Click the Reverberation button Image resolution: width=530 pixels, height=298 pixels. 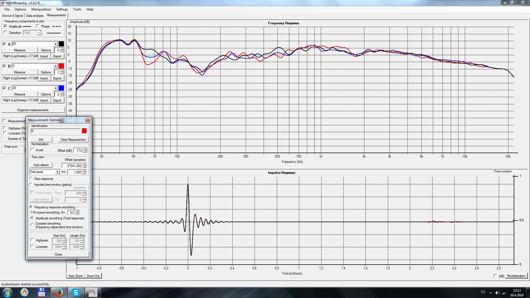point(516,276)
